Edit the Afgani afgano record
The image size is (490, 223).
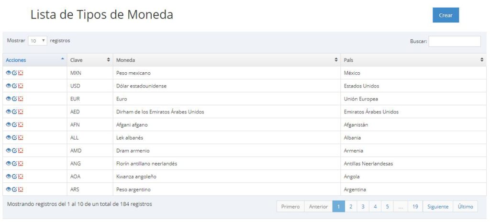click(x=14, y=124)
